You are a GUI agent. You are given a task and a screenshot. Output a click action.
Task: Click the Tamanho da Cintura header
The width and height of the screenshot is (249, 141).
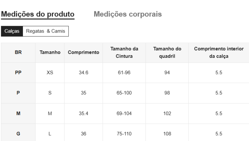click(x=124, y=52)
